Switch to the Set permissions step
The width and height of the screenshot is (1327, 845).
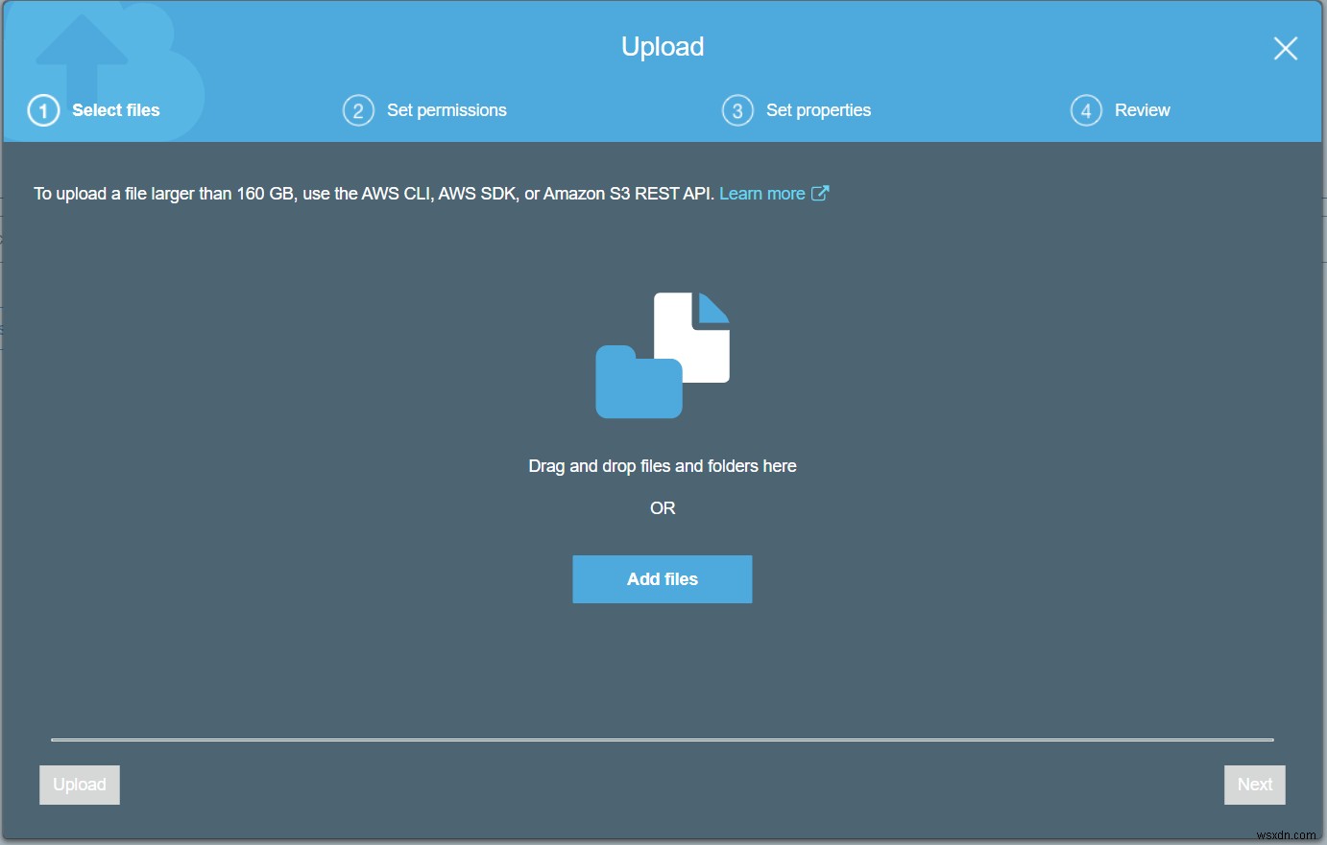[x=446, y=110]
